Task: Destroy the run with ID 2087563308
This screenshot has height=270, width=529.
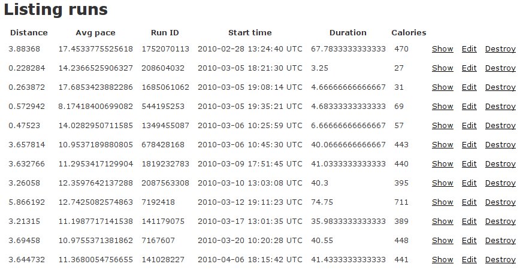Action: click(500, 183)
